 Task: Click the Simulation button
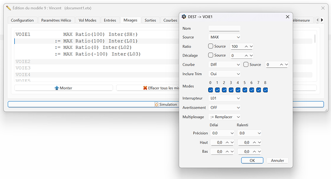[94, 104]
